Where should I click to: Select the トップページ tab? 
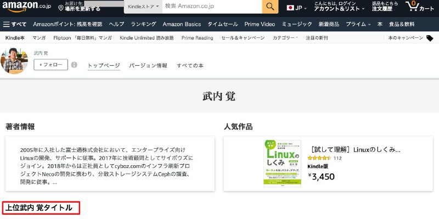click(104, 65)
